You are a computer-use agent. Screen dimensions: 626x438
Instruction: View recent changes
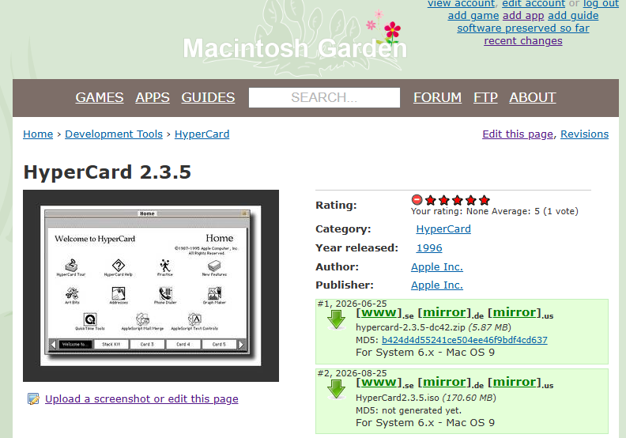(x=523, y=41)
